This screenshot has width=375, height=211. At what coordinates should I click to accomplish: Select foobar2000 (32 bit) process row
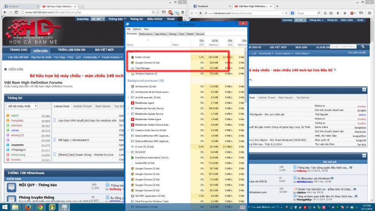[x=186, y=163]
